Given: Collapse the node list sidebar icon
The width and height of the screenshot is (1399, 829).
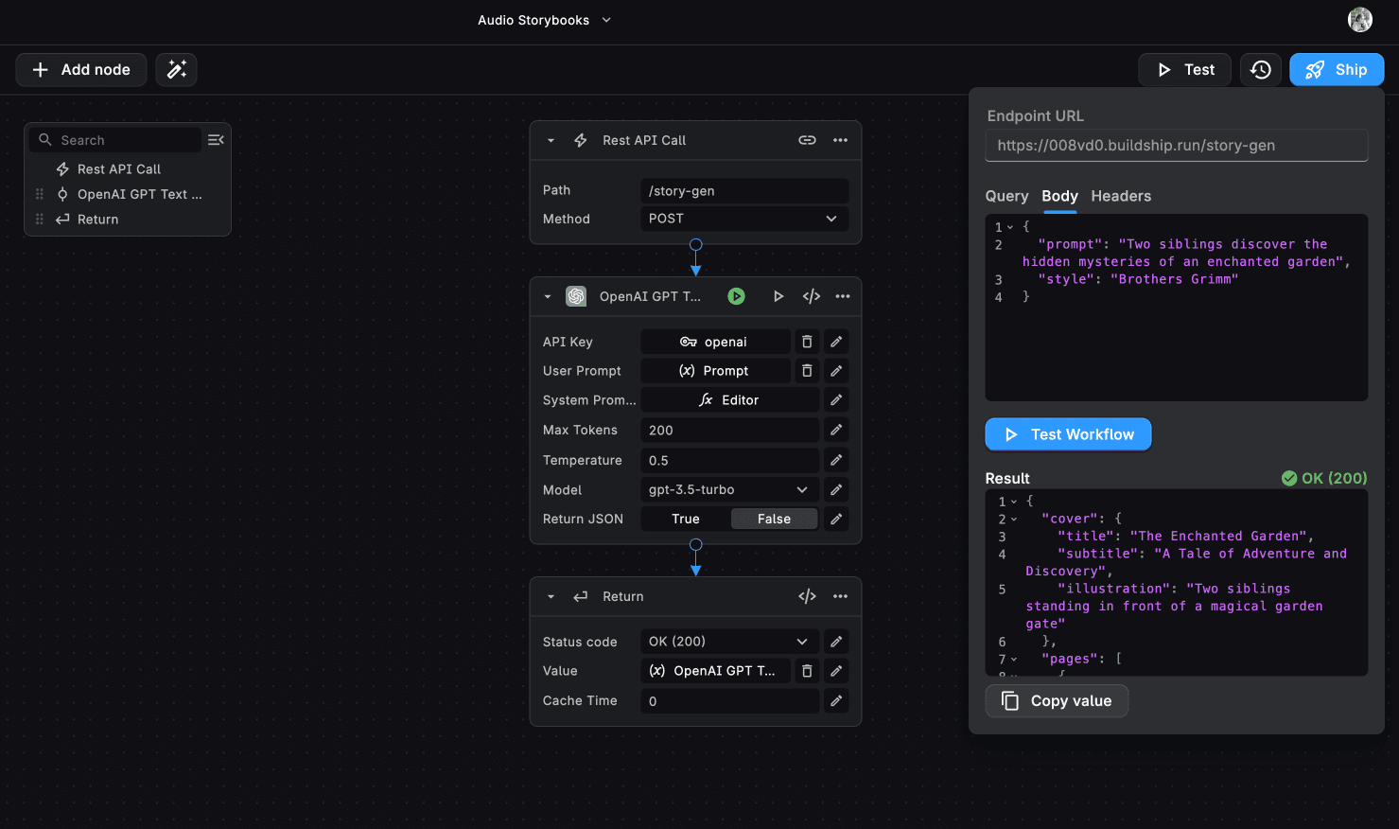Looking at the screenshot, I should [x=216, y=140].
